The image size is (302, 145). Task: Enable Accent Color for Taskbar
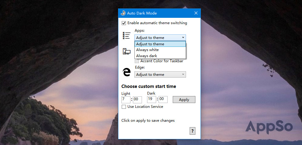(x=137, y=61)
